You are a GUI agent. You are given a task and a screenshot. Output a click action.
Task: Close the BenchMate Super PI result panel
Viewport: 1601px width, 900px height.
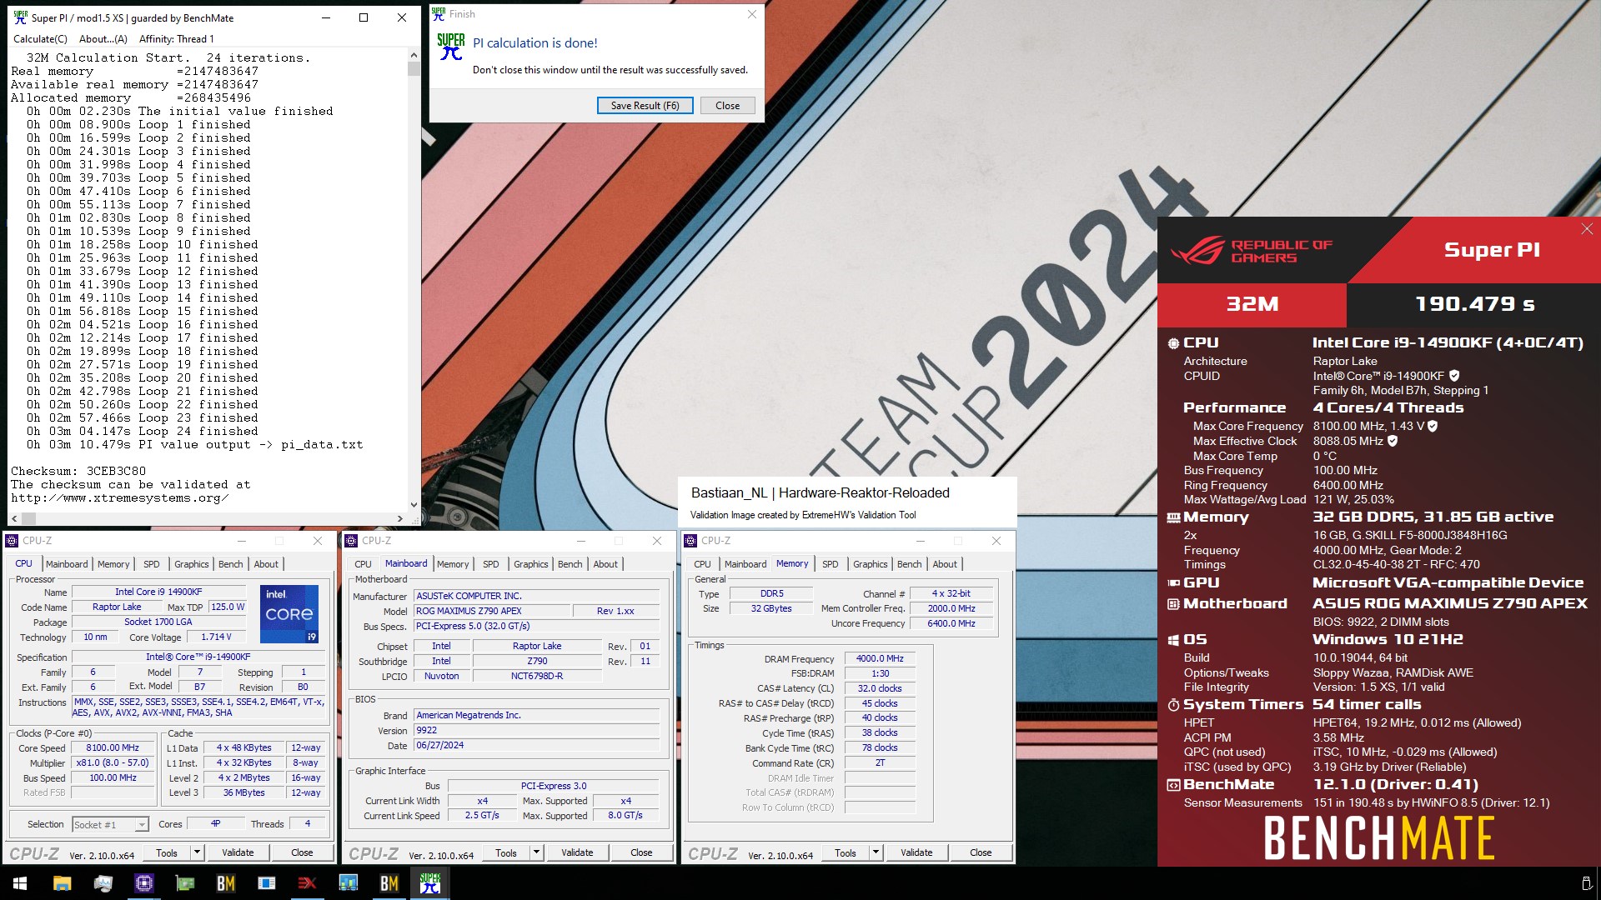coord(1587,229)
